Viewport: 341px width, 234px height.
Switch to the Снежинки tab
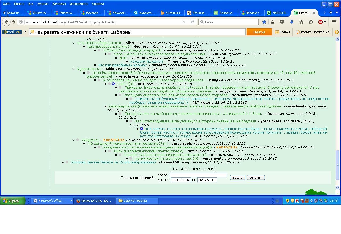[x=171, y=13]
